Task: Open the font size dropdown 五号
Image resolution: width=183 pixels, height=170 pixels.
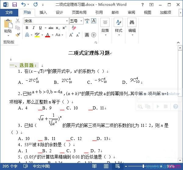Action: coord(81,21)
